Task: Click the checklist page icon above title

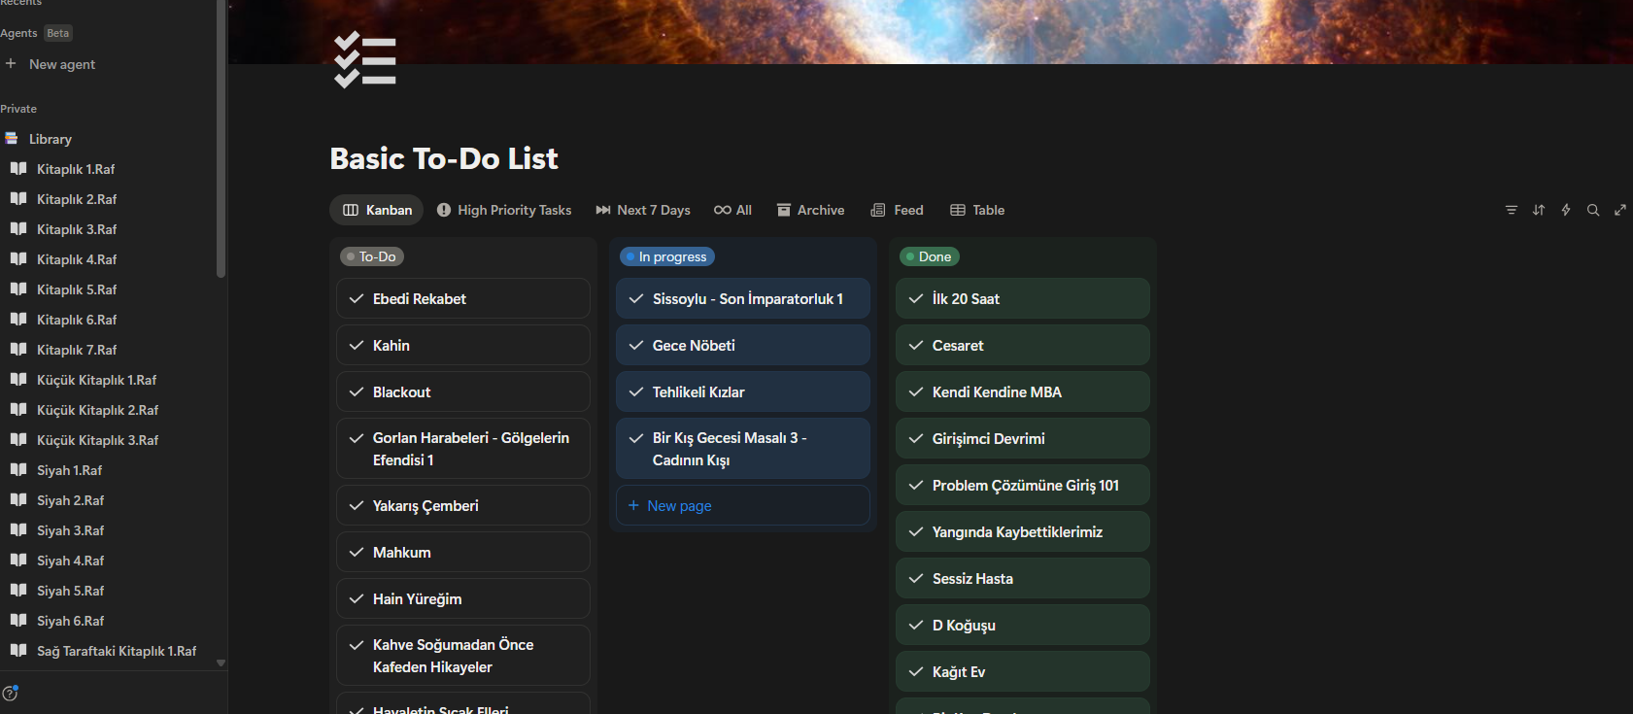Action: [364, 60]
